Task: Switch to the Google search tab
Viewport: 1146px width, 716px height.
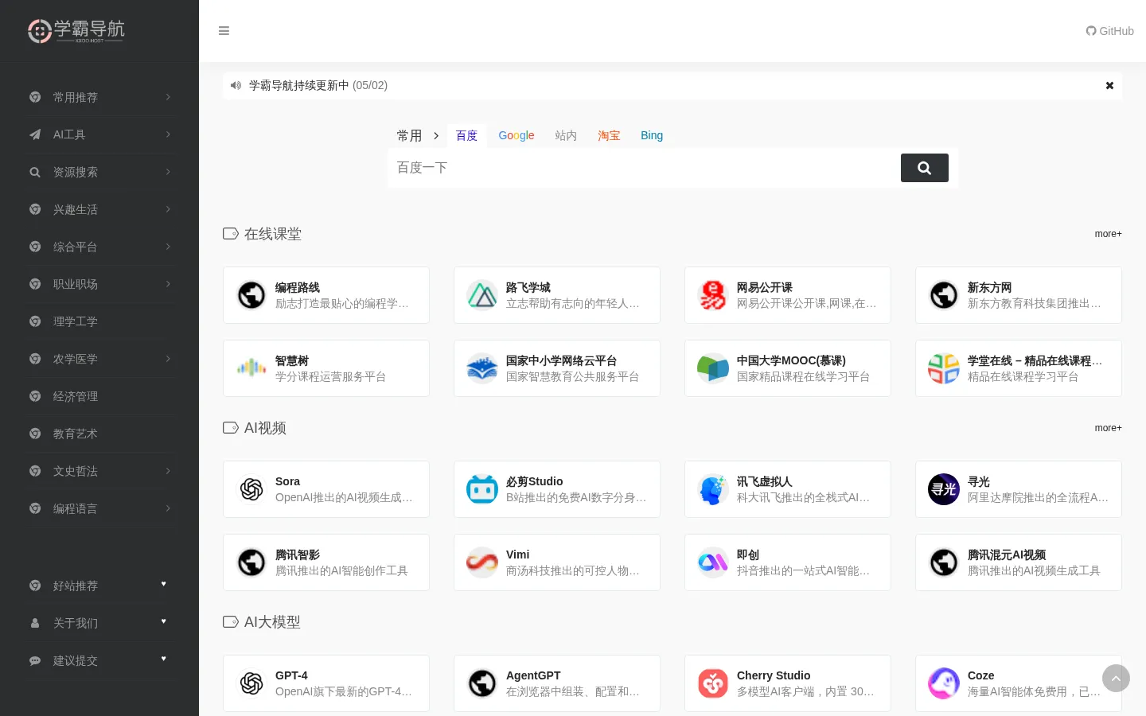Action: 516,135
